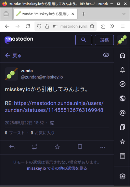Open Explore compass icon in sidebar
This screenshot has width=130, height=187.
tap(123, 84)
